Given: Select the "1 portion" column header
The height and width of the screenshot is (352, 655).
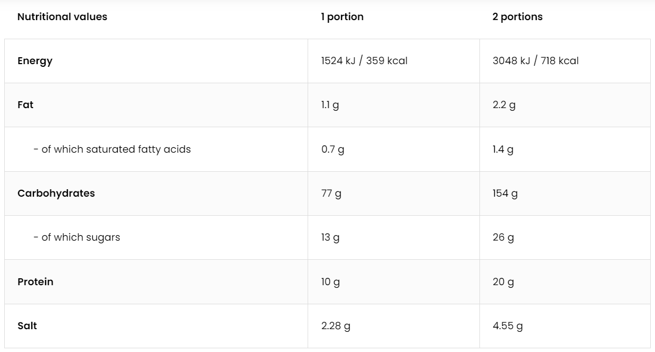Looking at the screenshot, I should point(342,17).
